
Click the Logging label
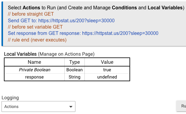pos(10,98)
